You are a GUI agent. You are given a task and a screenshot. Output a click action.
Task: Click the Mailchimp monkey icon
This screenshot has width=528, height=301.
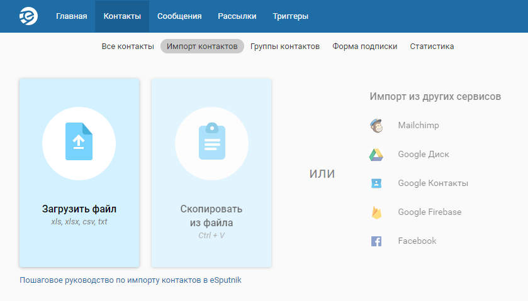(x=376, y=126)
